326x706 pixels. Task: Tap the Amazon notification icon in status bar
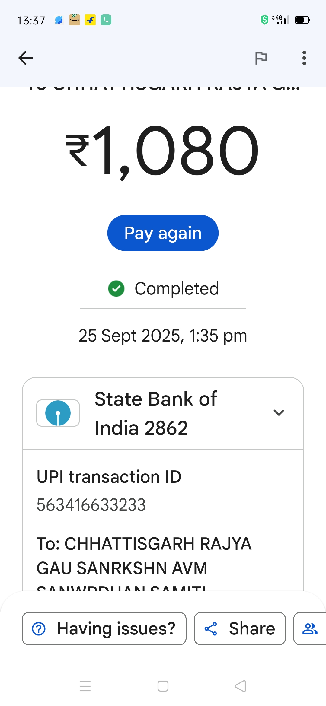click(x=75, y=20)
